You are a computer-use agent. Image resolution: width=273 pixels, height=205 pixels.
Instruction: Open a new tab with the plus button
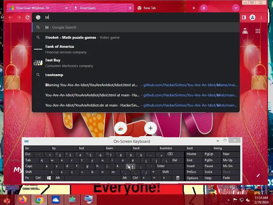tap(204, 8)
